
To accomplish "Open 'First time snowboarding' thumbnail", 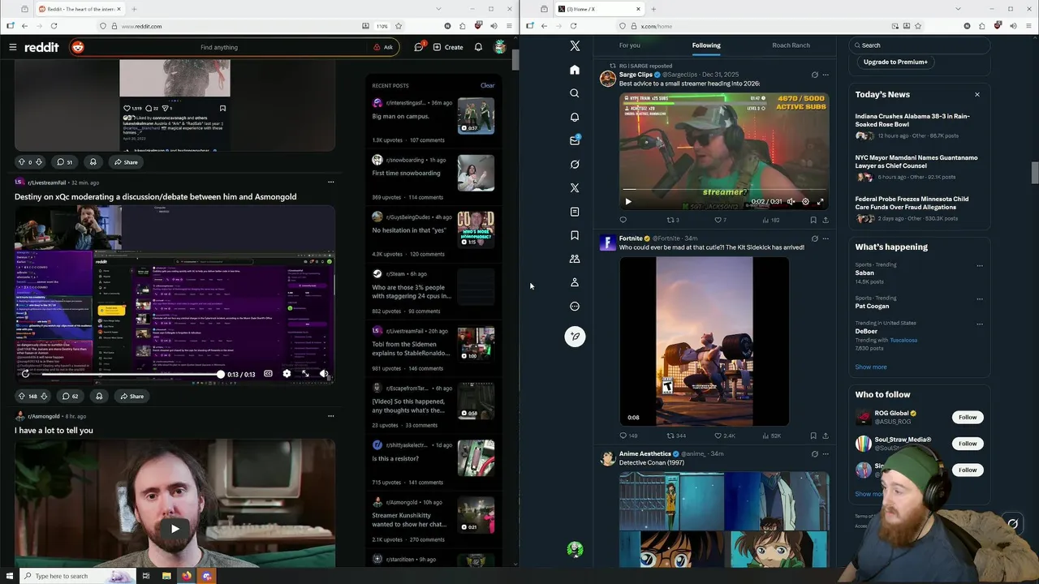I will tap(476, 174).
